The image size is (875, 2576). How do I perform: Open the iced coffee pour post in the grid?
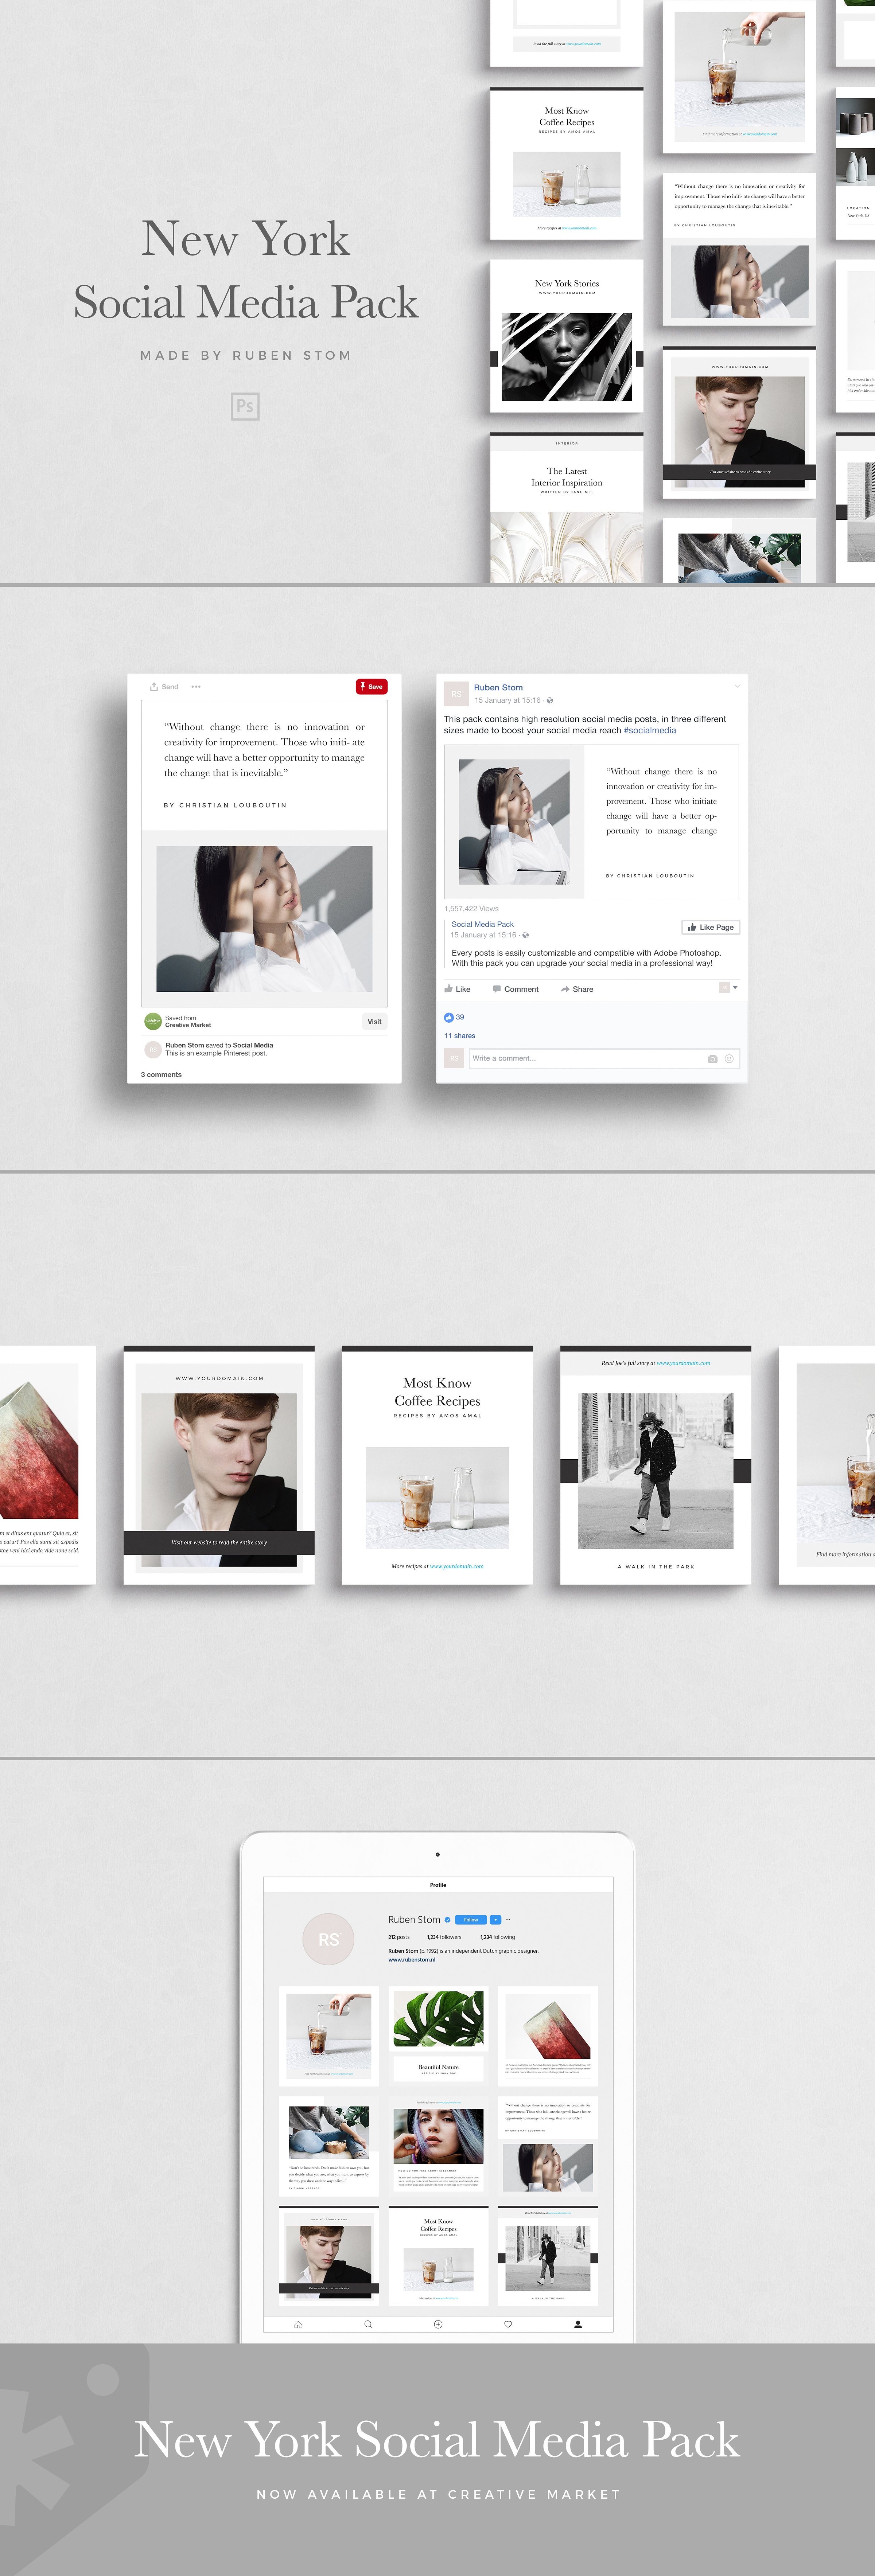point(328,2036)
